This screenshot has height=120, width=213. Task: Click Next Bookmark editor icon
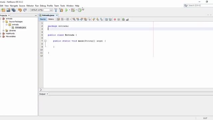click(x=98, y=19)
